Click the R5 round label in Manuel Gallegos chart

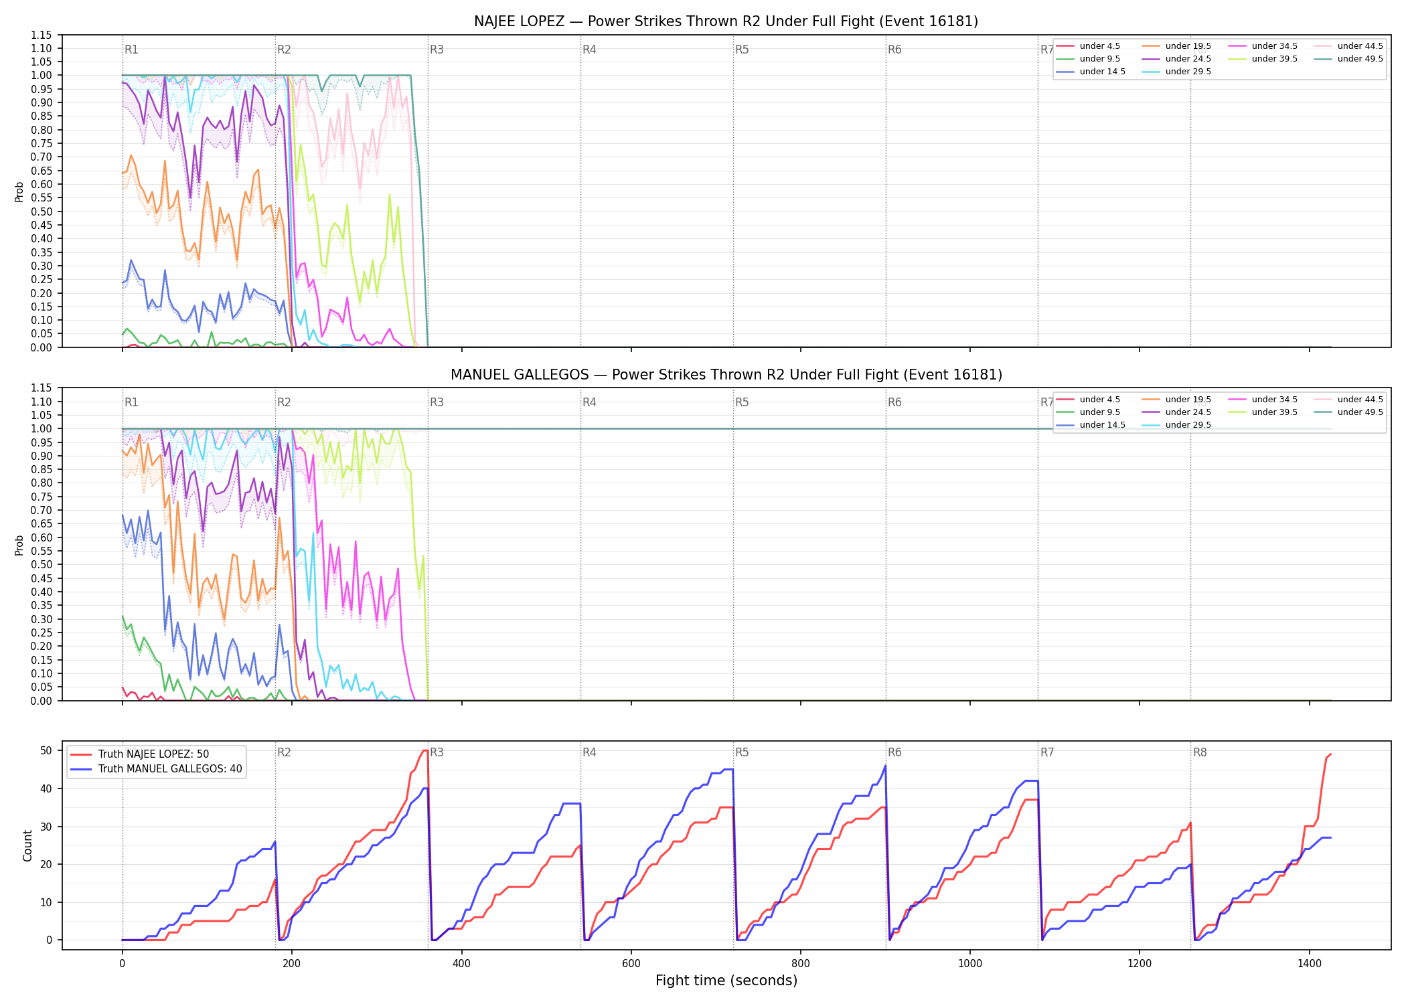pyautogui.click(x=742, y=402)
